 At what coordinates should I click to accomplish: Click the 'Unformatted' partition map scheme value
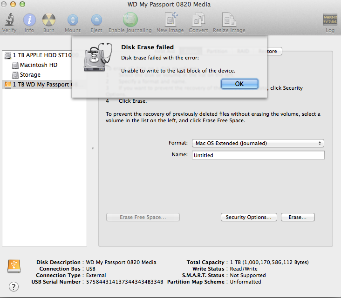tap(246, 282)
